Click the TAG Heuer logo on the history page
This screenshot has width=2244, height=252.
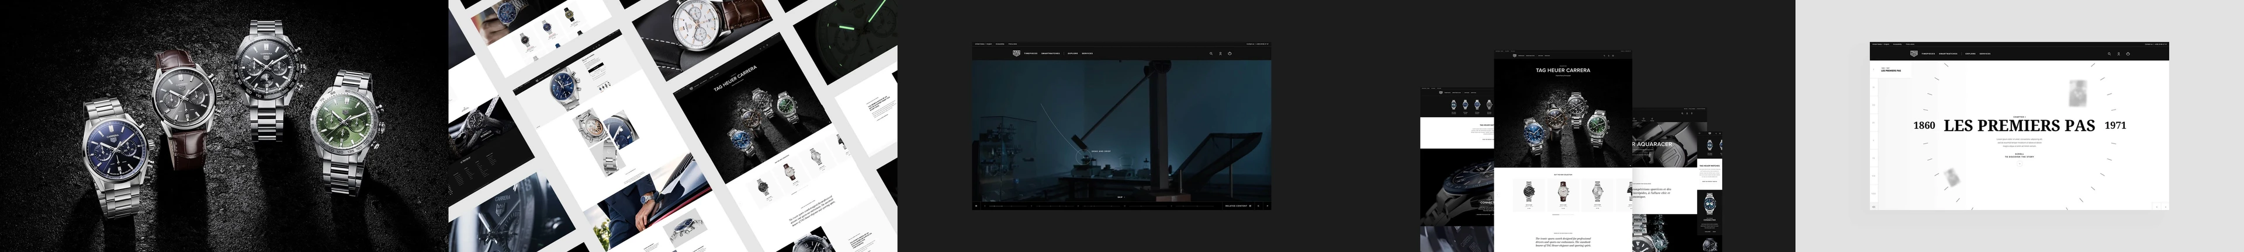coord(1913,53)
